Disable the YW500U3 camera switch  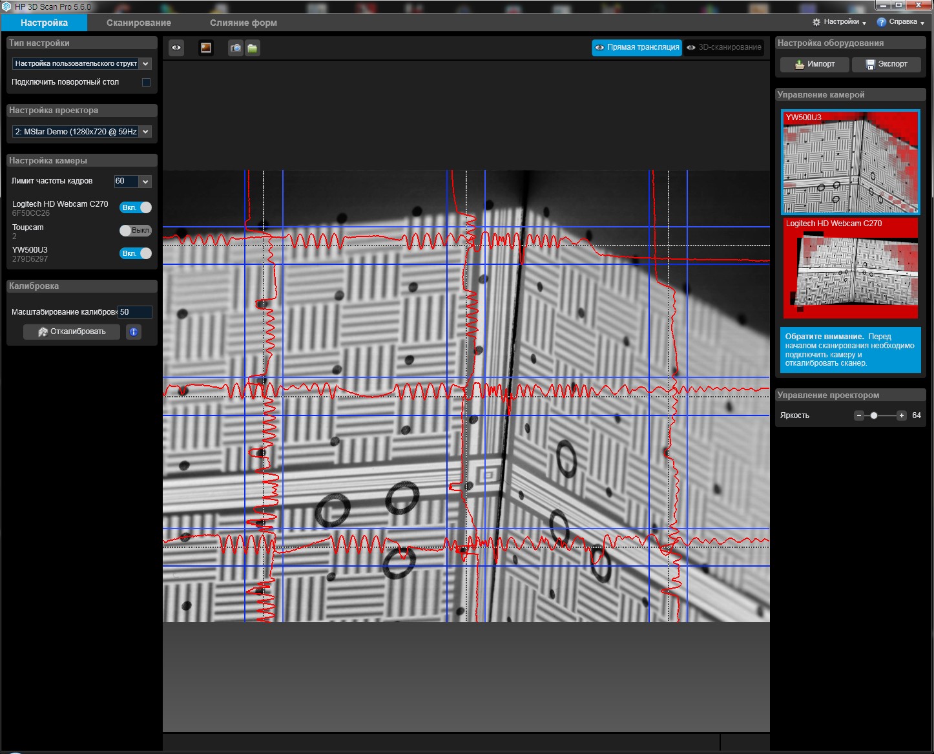(x=136, y=253)
